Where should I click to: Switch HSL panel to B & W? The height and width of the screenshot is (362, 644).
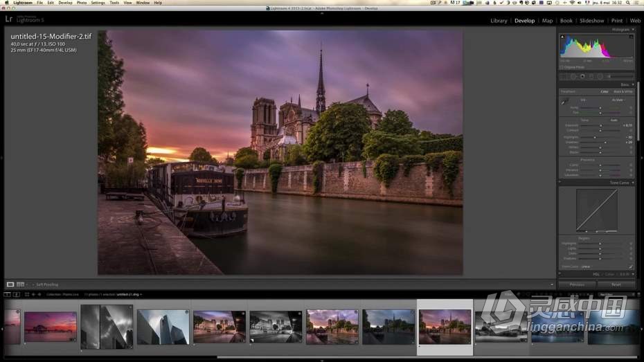(625, 274)
